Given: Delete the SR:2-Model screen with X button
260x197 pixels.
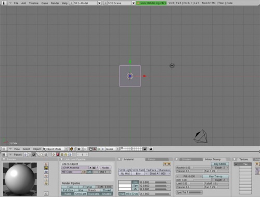Looking at the screenshot, I should (99, 3).
